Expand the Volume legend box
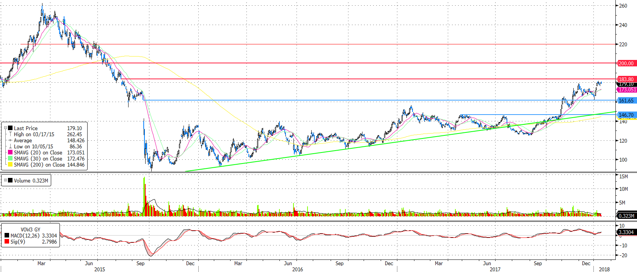637x272 pixels. pyautogui.click(x=5, y=180)
